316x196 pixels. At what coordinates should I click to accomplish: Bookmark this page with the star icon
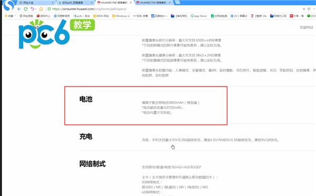tap(309, 9)
